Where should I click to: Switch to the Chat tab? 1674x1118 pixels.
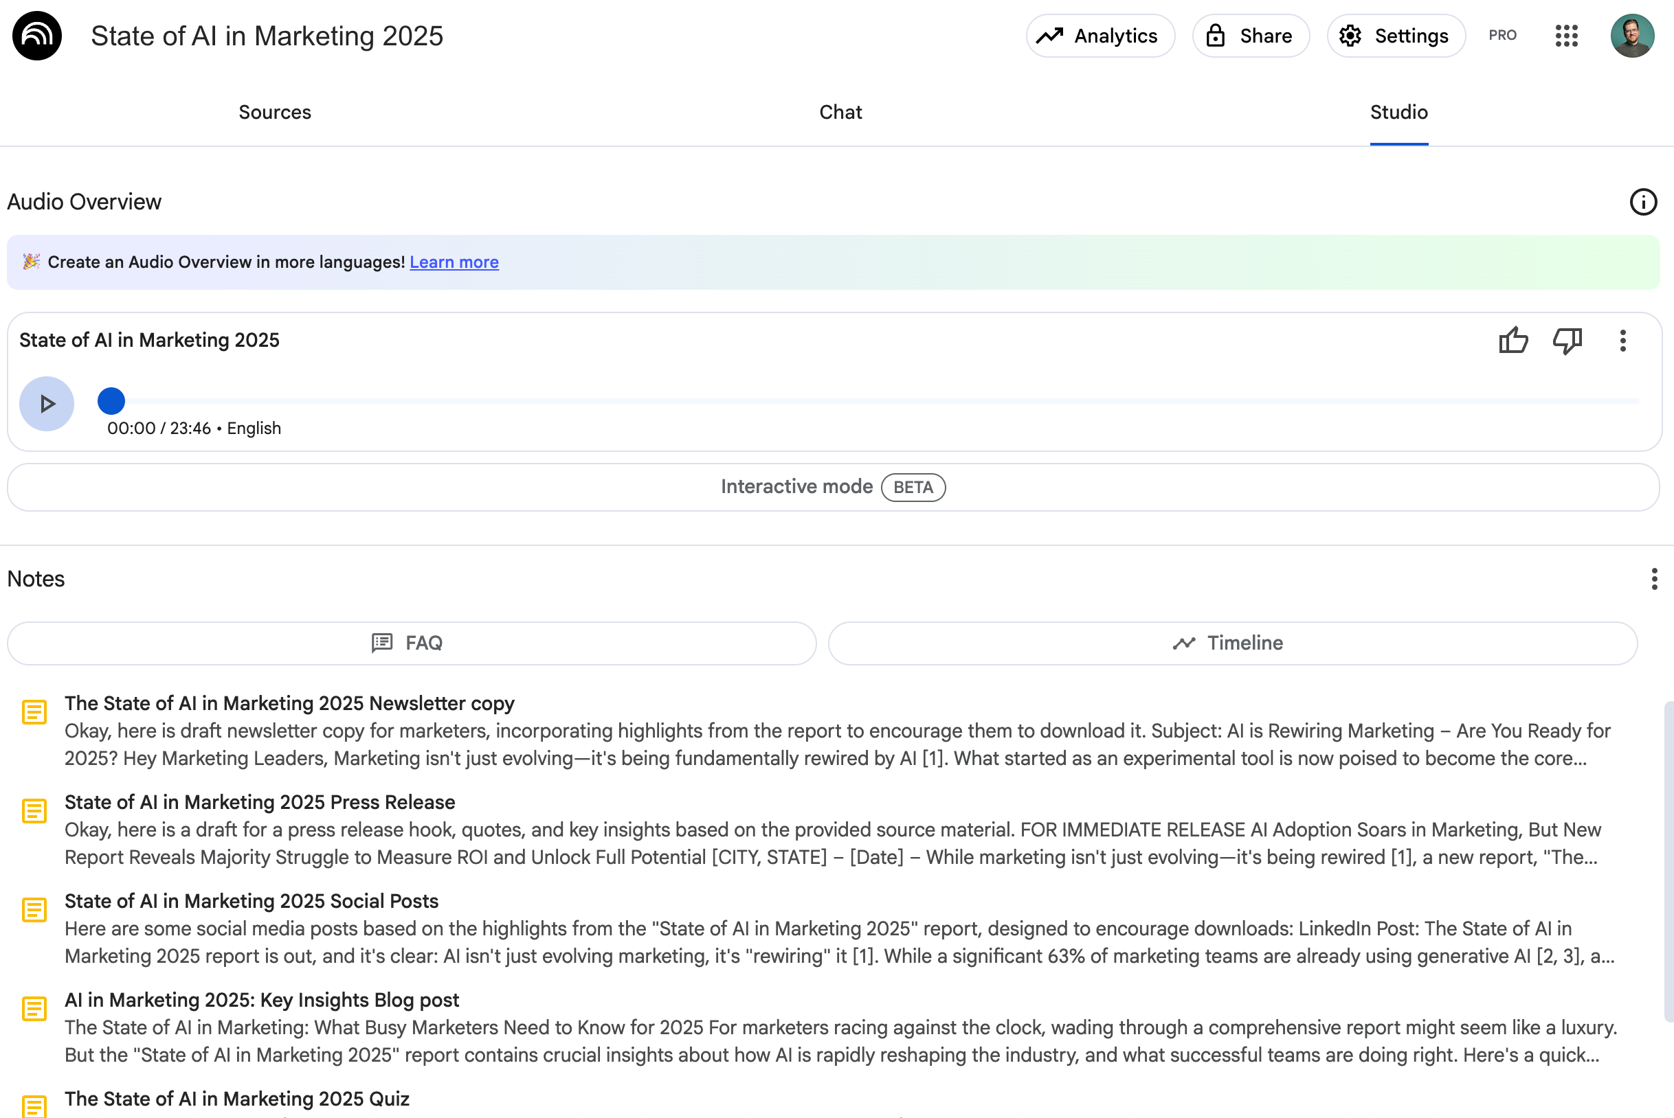(x=840, y=112)
